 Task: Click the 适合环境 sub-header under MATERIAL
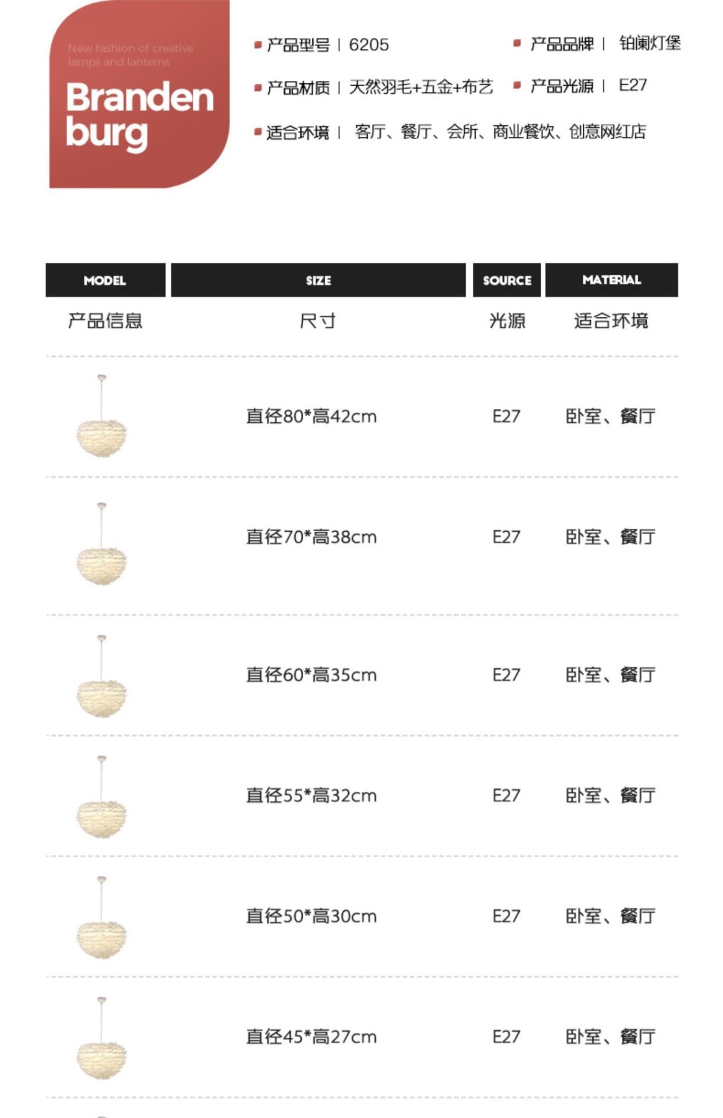pyautogui.click(x=611, y=320)
